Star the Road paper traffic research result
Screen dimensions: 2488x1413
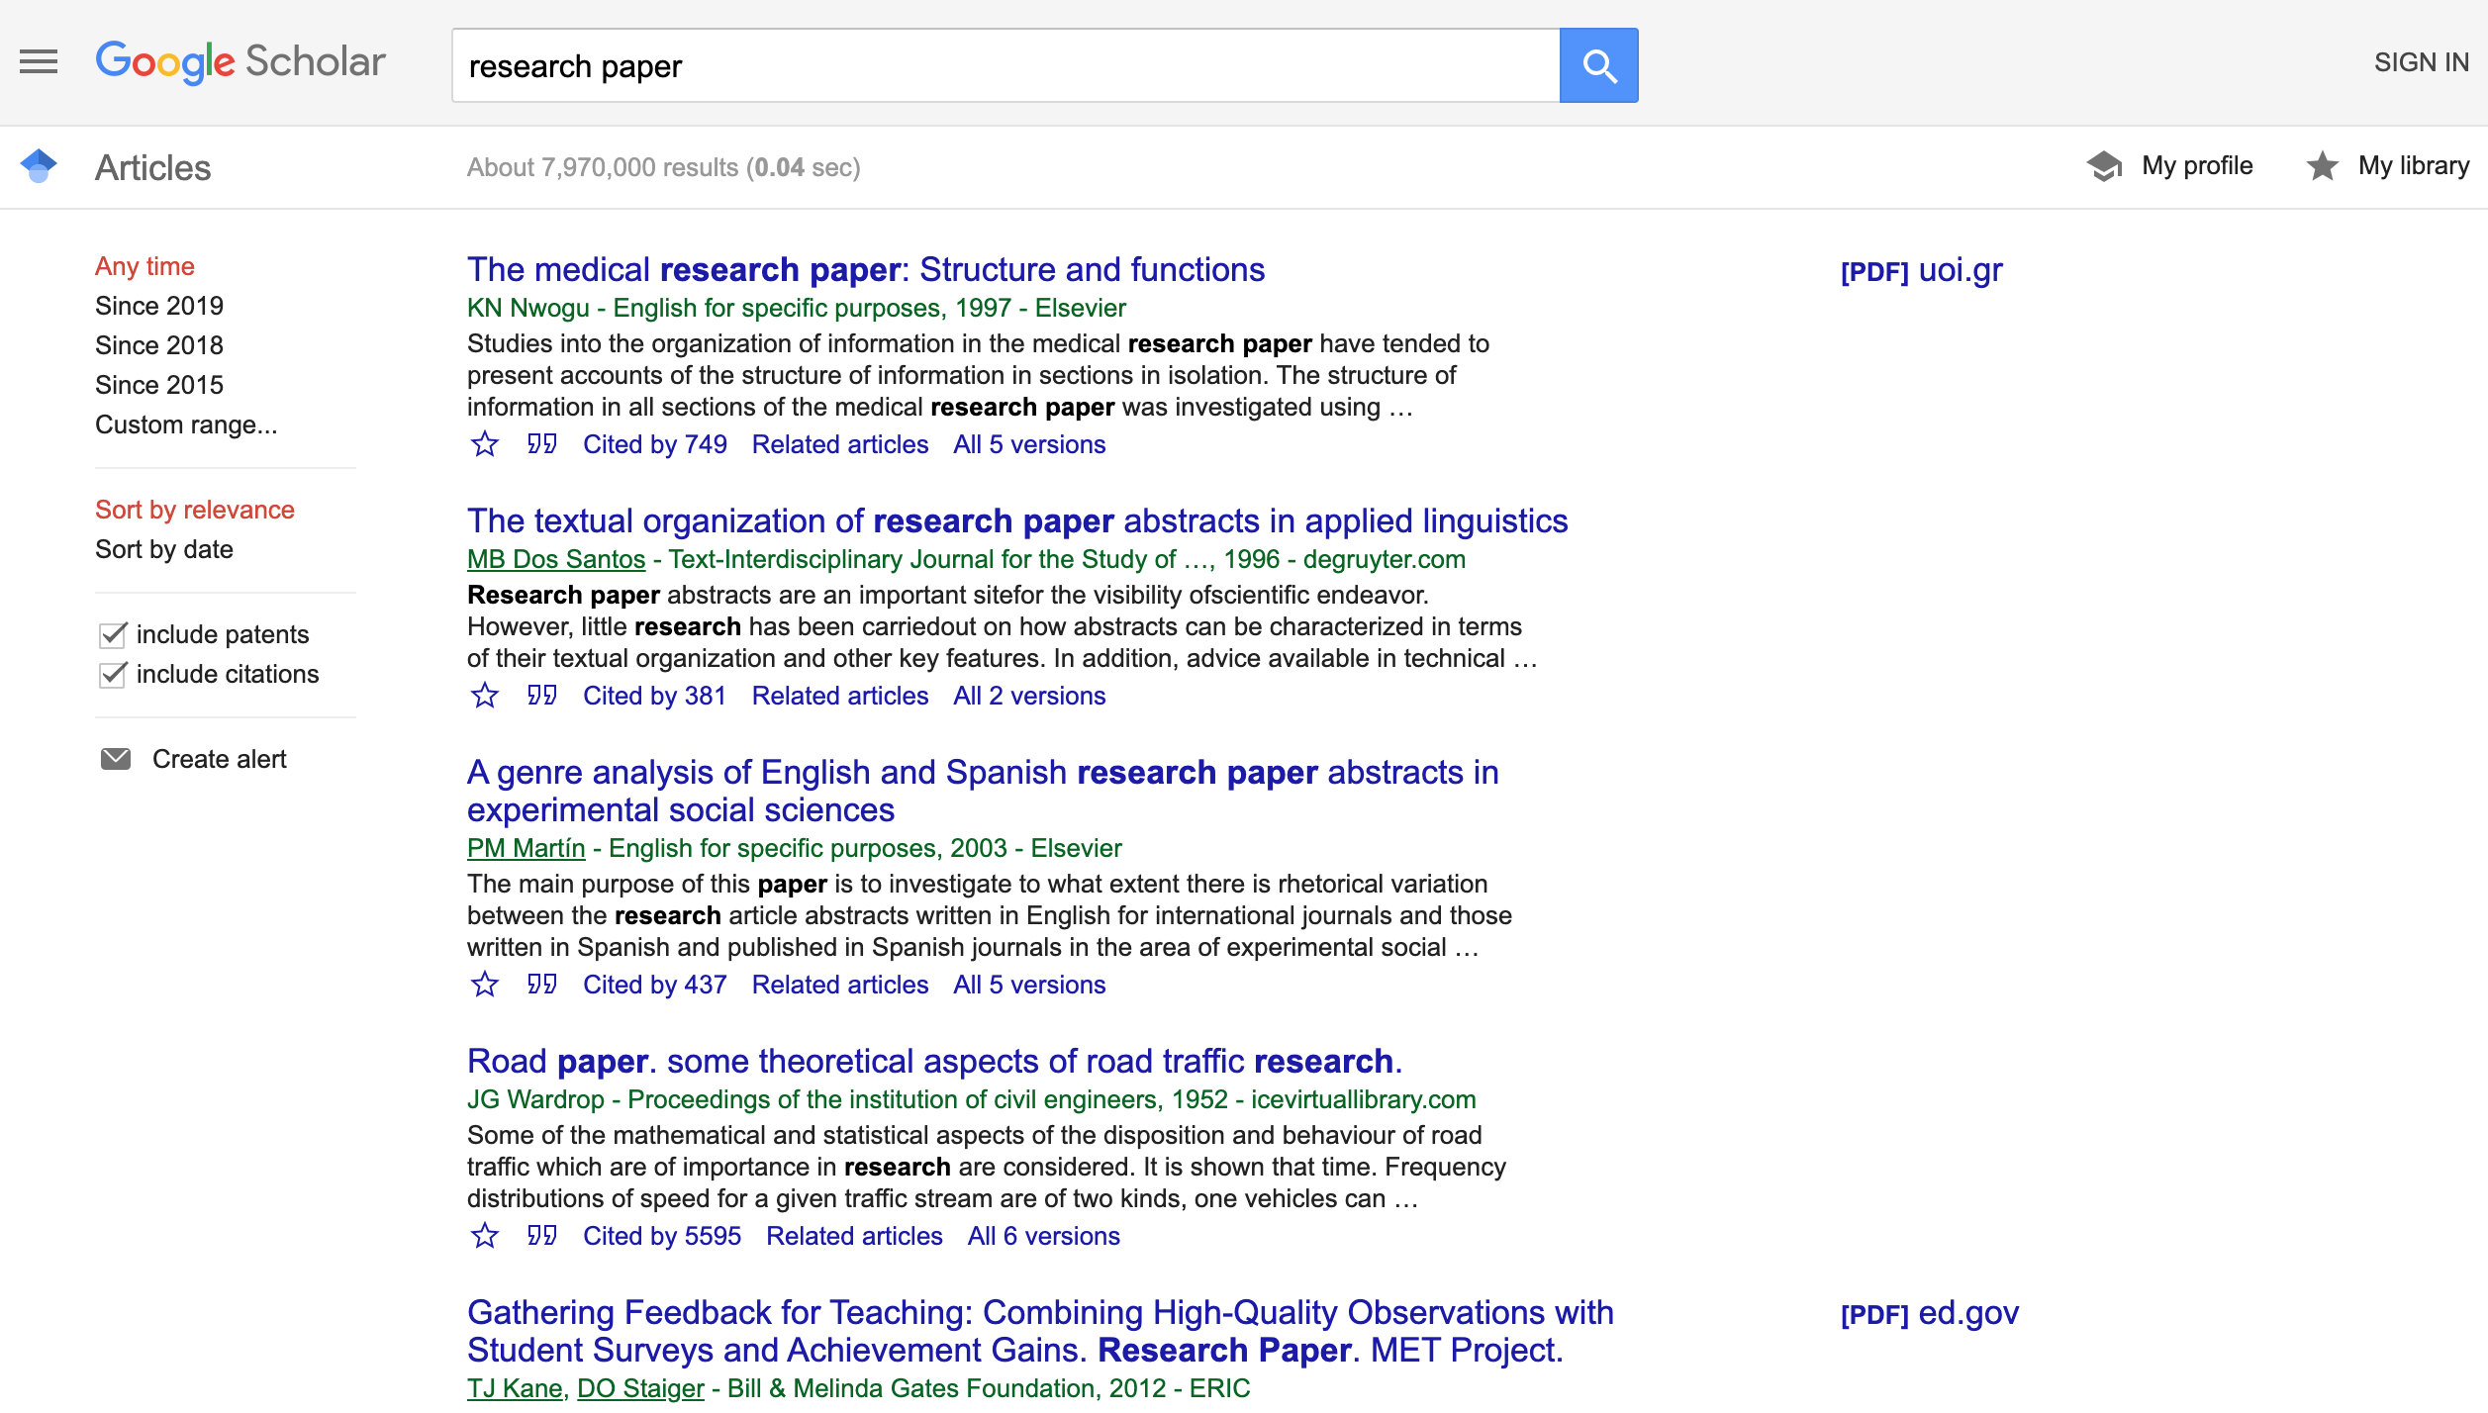pos(485,1236)
